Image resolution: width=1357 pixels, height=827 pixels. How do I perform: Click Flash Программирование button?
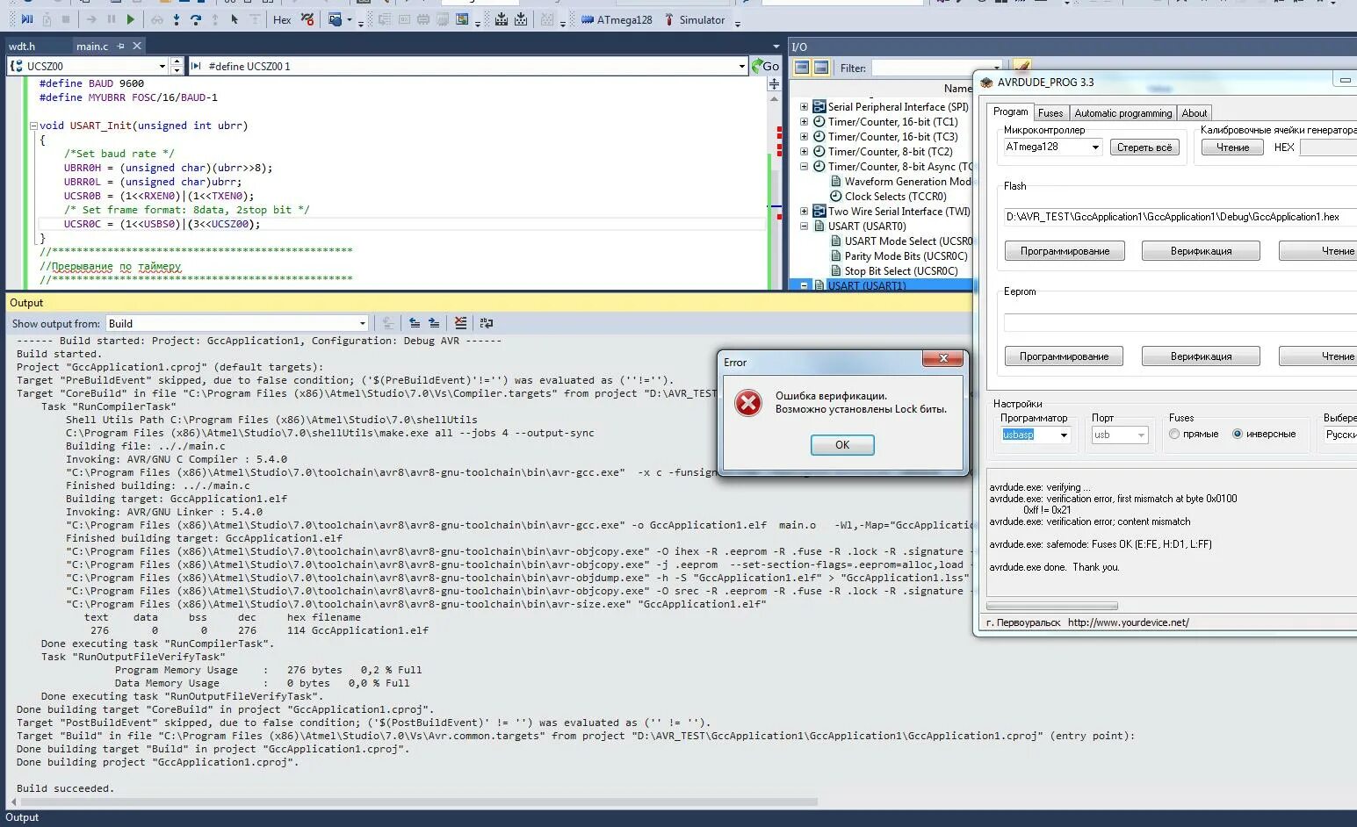[1065, 251]
